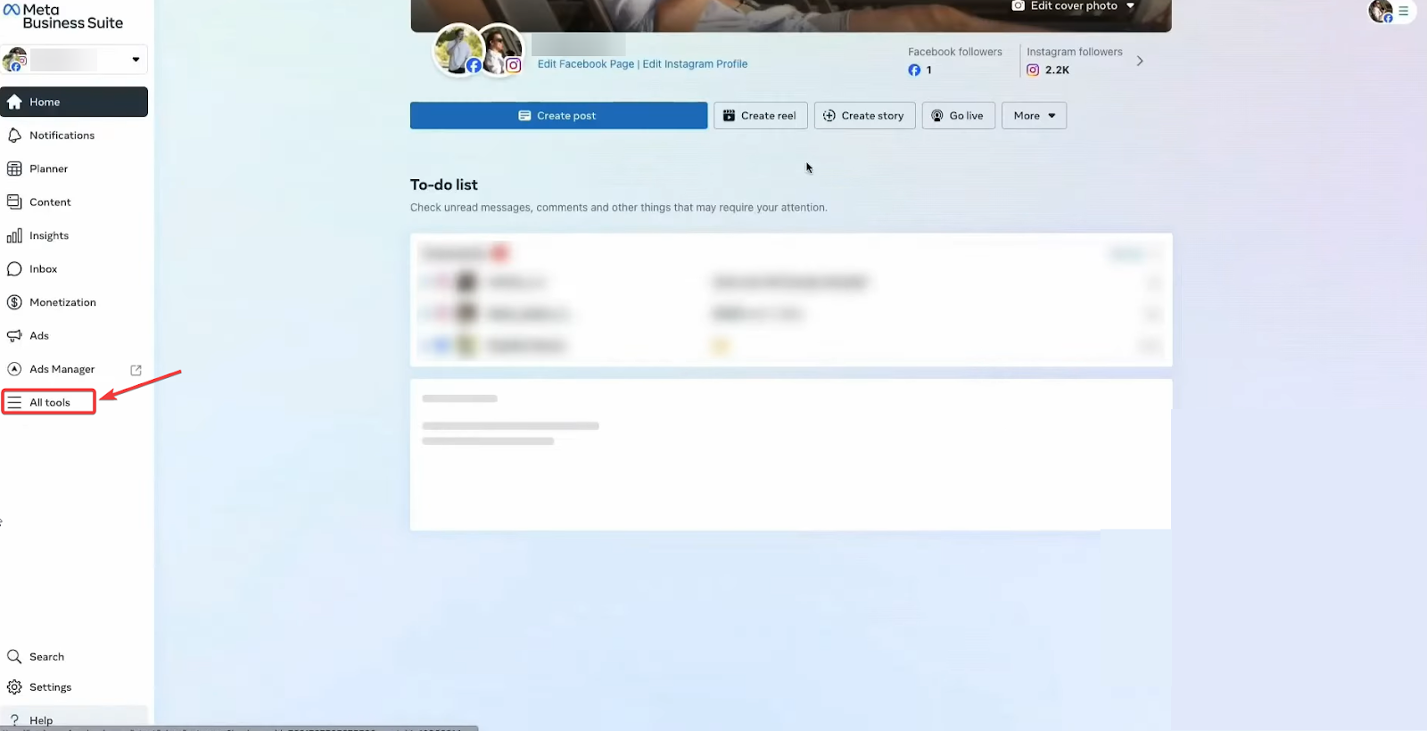Click the account avatar in sidebar

pos(14,60)
